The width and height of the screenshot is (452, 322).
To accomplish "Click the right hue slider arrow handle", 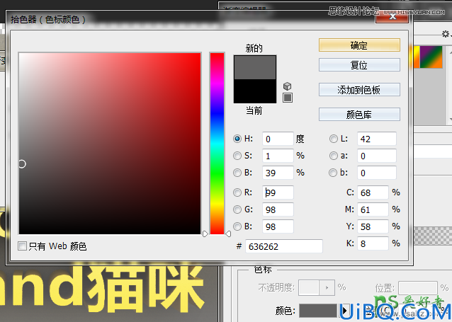I will point(228,234).
